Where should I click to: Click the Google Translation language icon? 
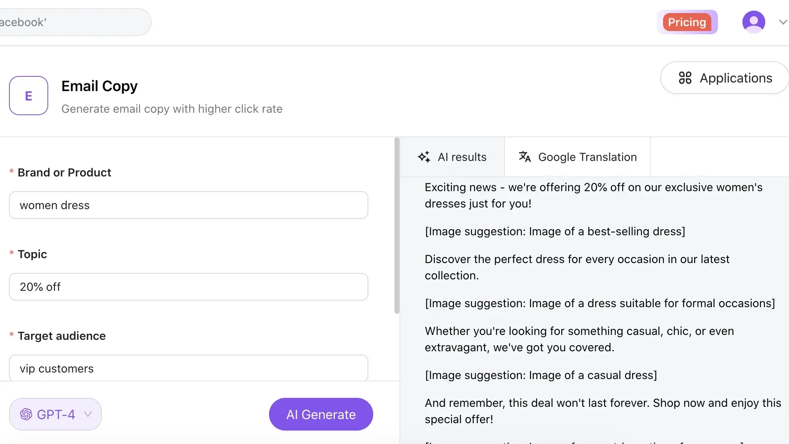click(525, 157)
